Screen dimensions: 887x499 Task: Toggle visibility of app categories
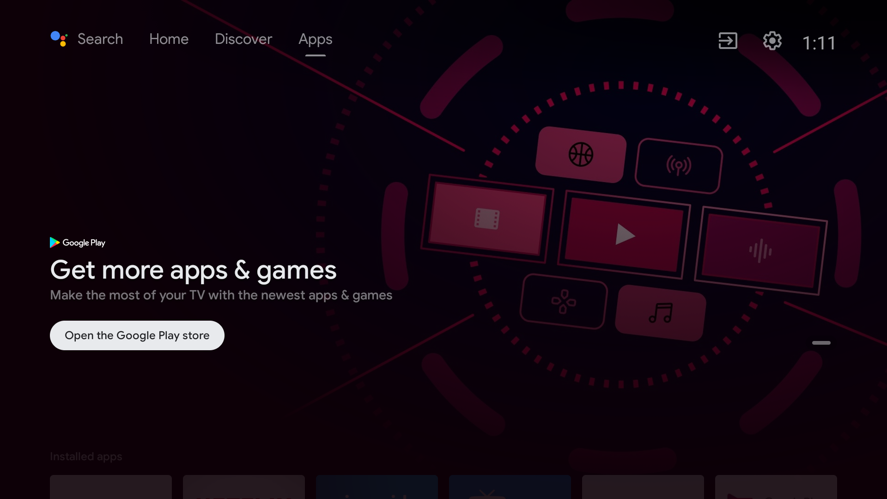coord(821,342)
